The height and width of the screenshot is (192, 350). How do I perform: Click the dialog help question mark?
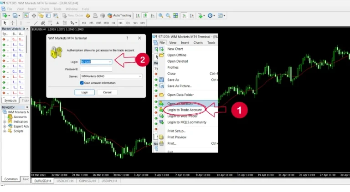click(x=127, y=38)
